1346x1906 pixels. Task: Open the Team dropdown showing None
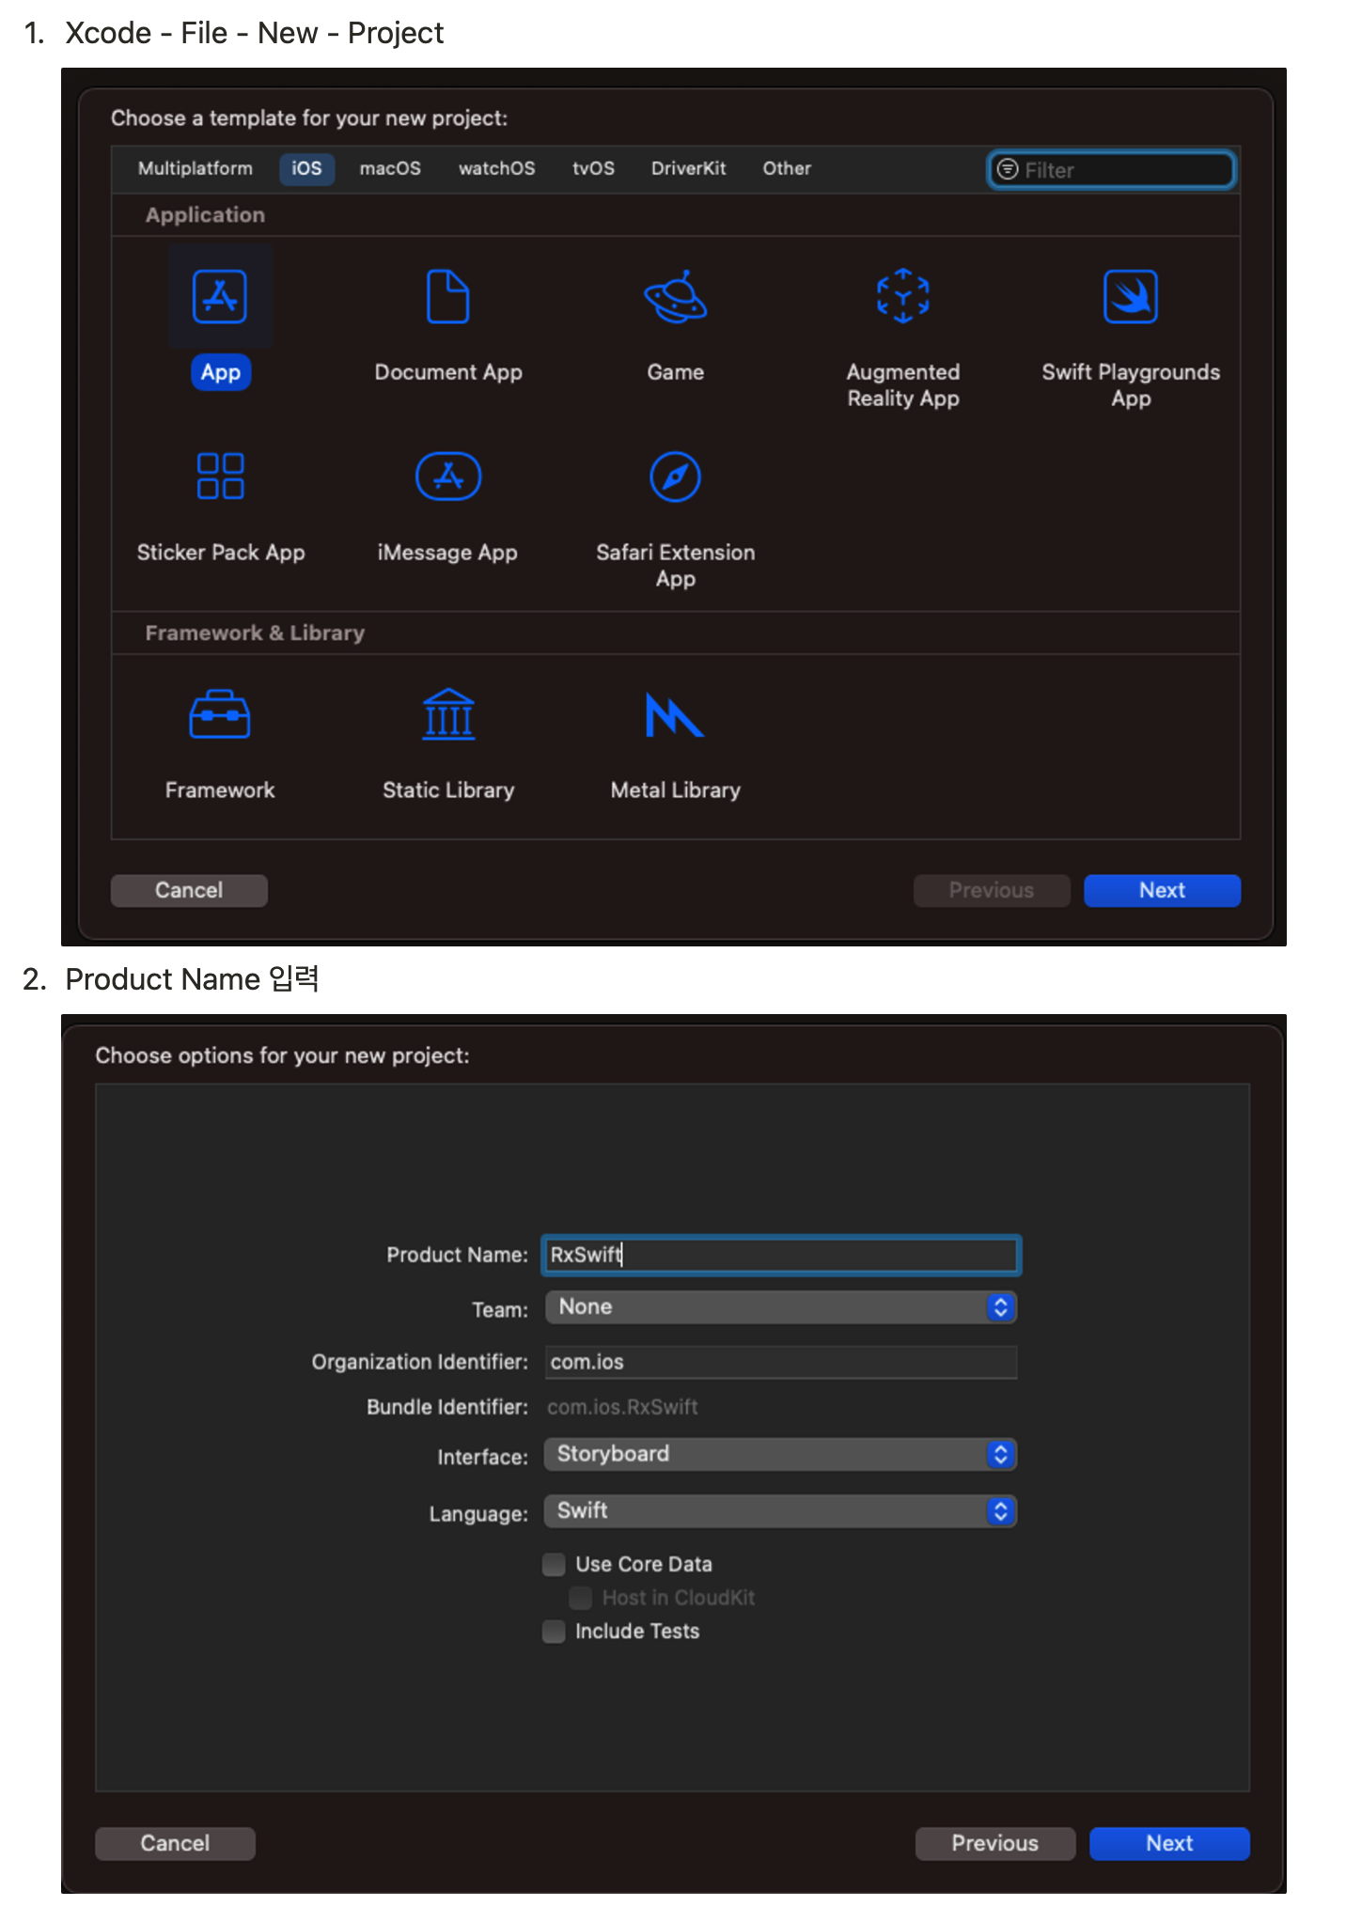[781, 1306]
